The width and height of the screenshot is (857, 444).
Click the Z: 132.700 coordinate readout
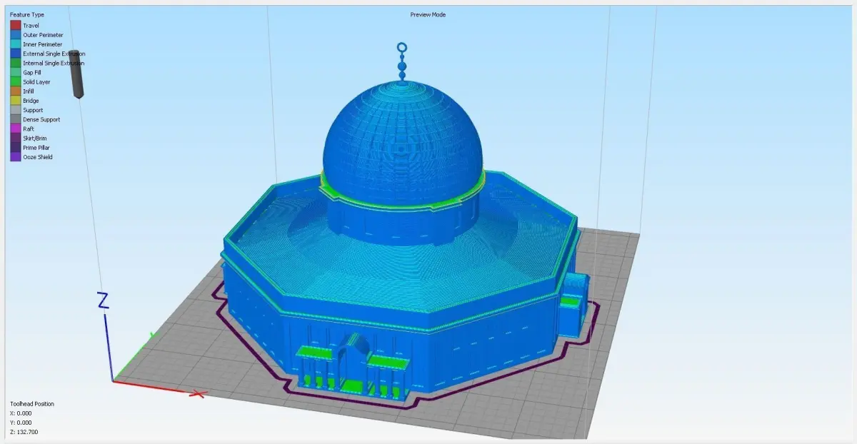tap(24, 432)
